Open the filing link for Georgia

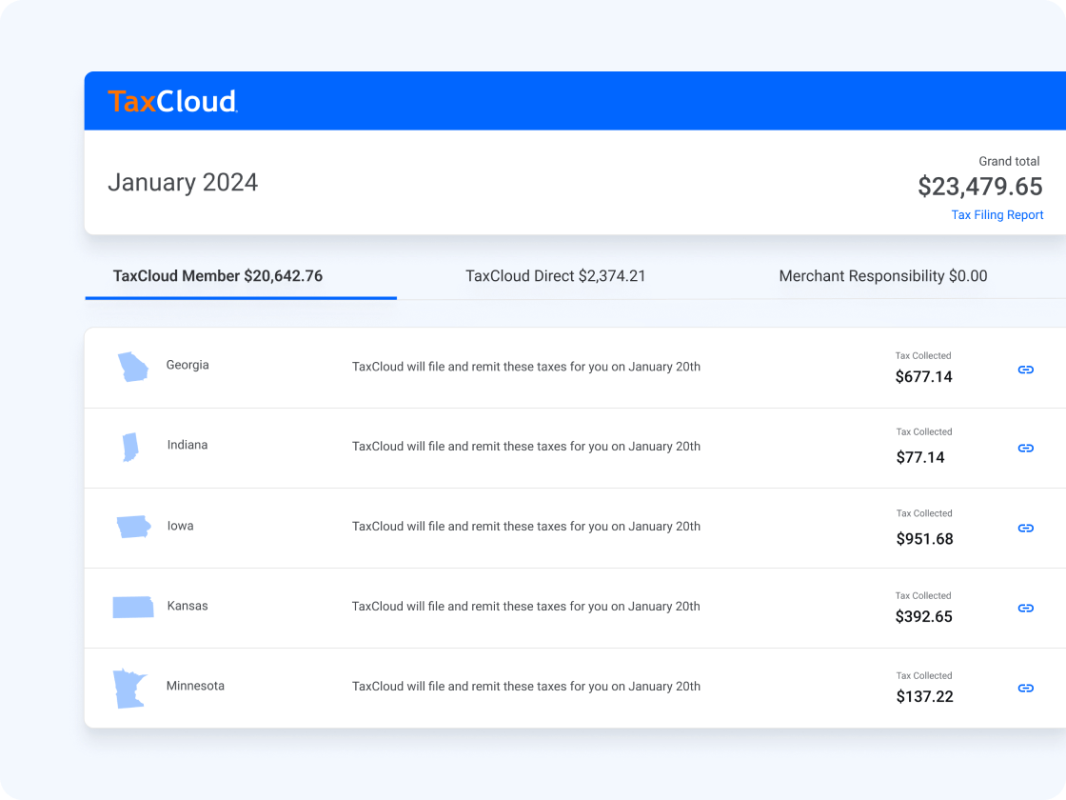[x=1025, y=369]
